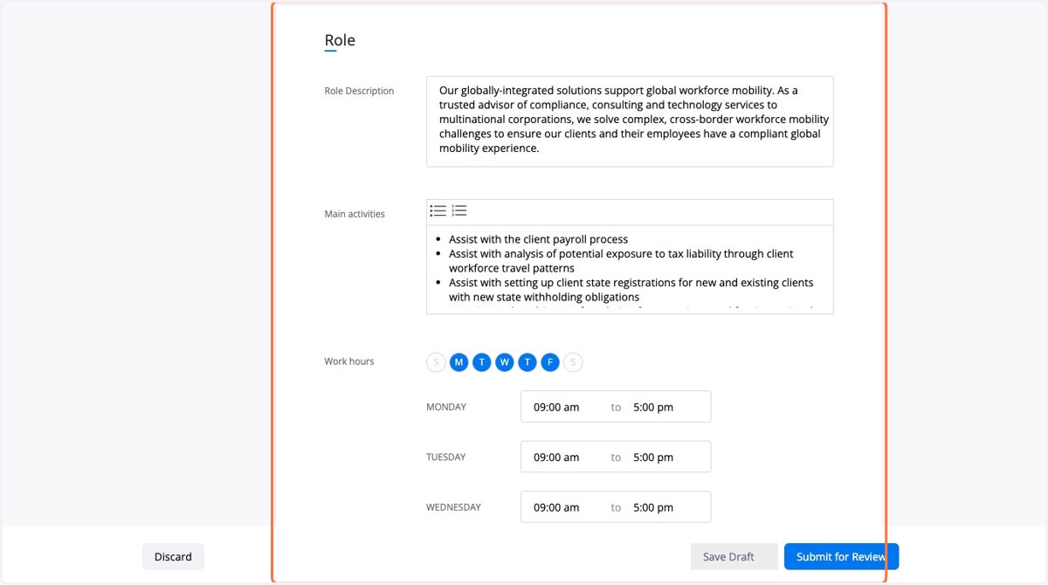Insert a bulleted list in Main activities

tap(438, 211)
